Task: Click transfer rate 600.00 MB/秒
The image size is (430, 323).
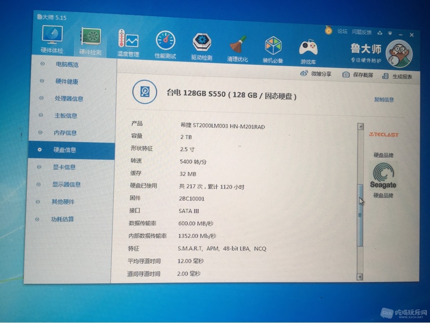Action: click(196, 223)
